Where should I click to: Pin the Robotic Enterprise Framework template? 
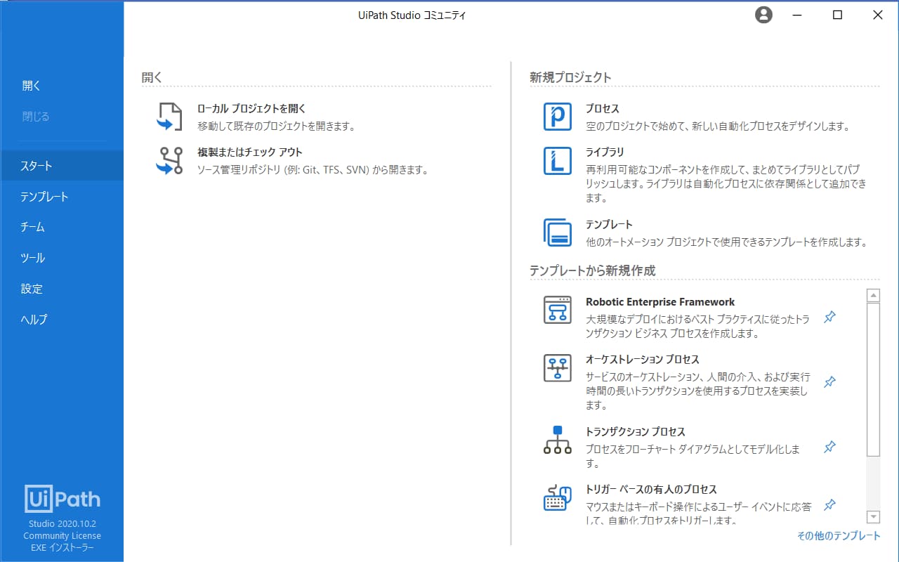point(829,318)
